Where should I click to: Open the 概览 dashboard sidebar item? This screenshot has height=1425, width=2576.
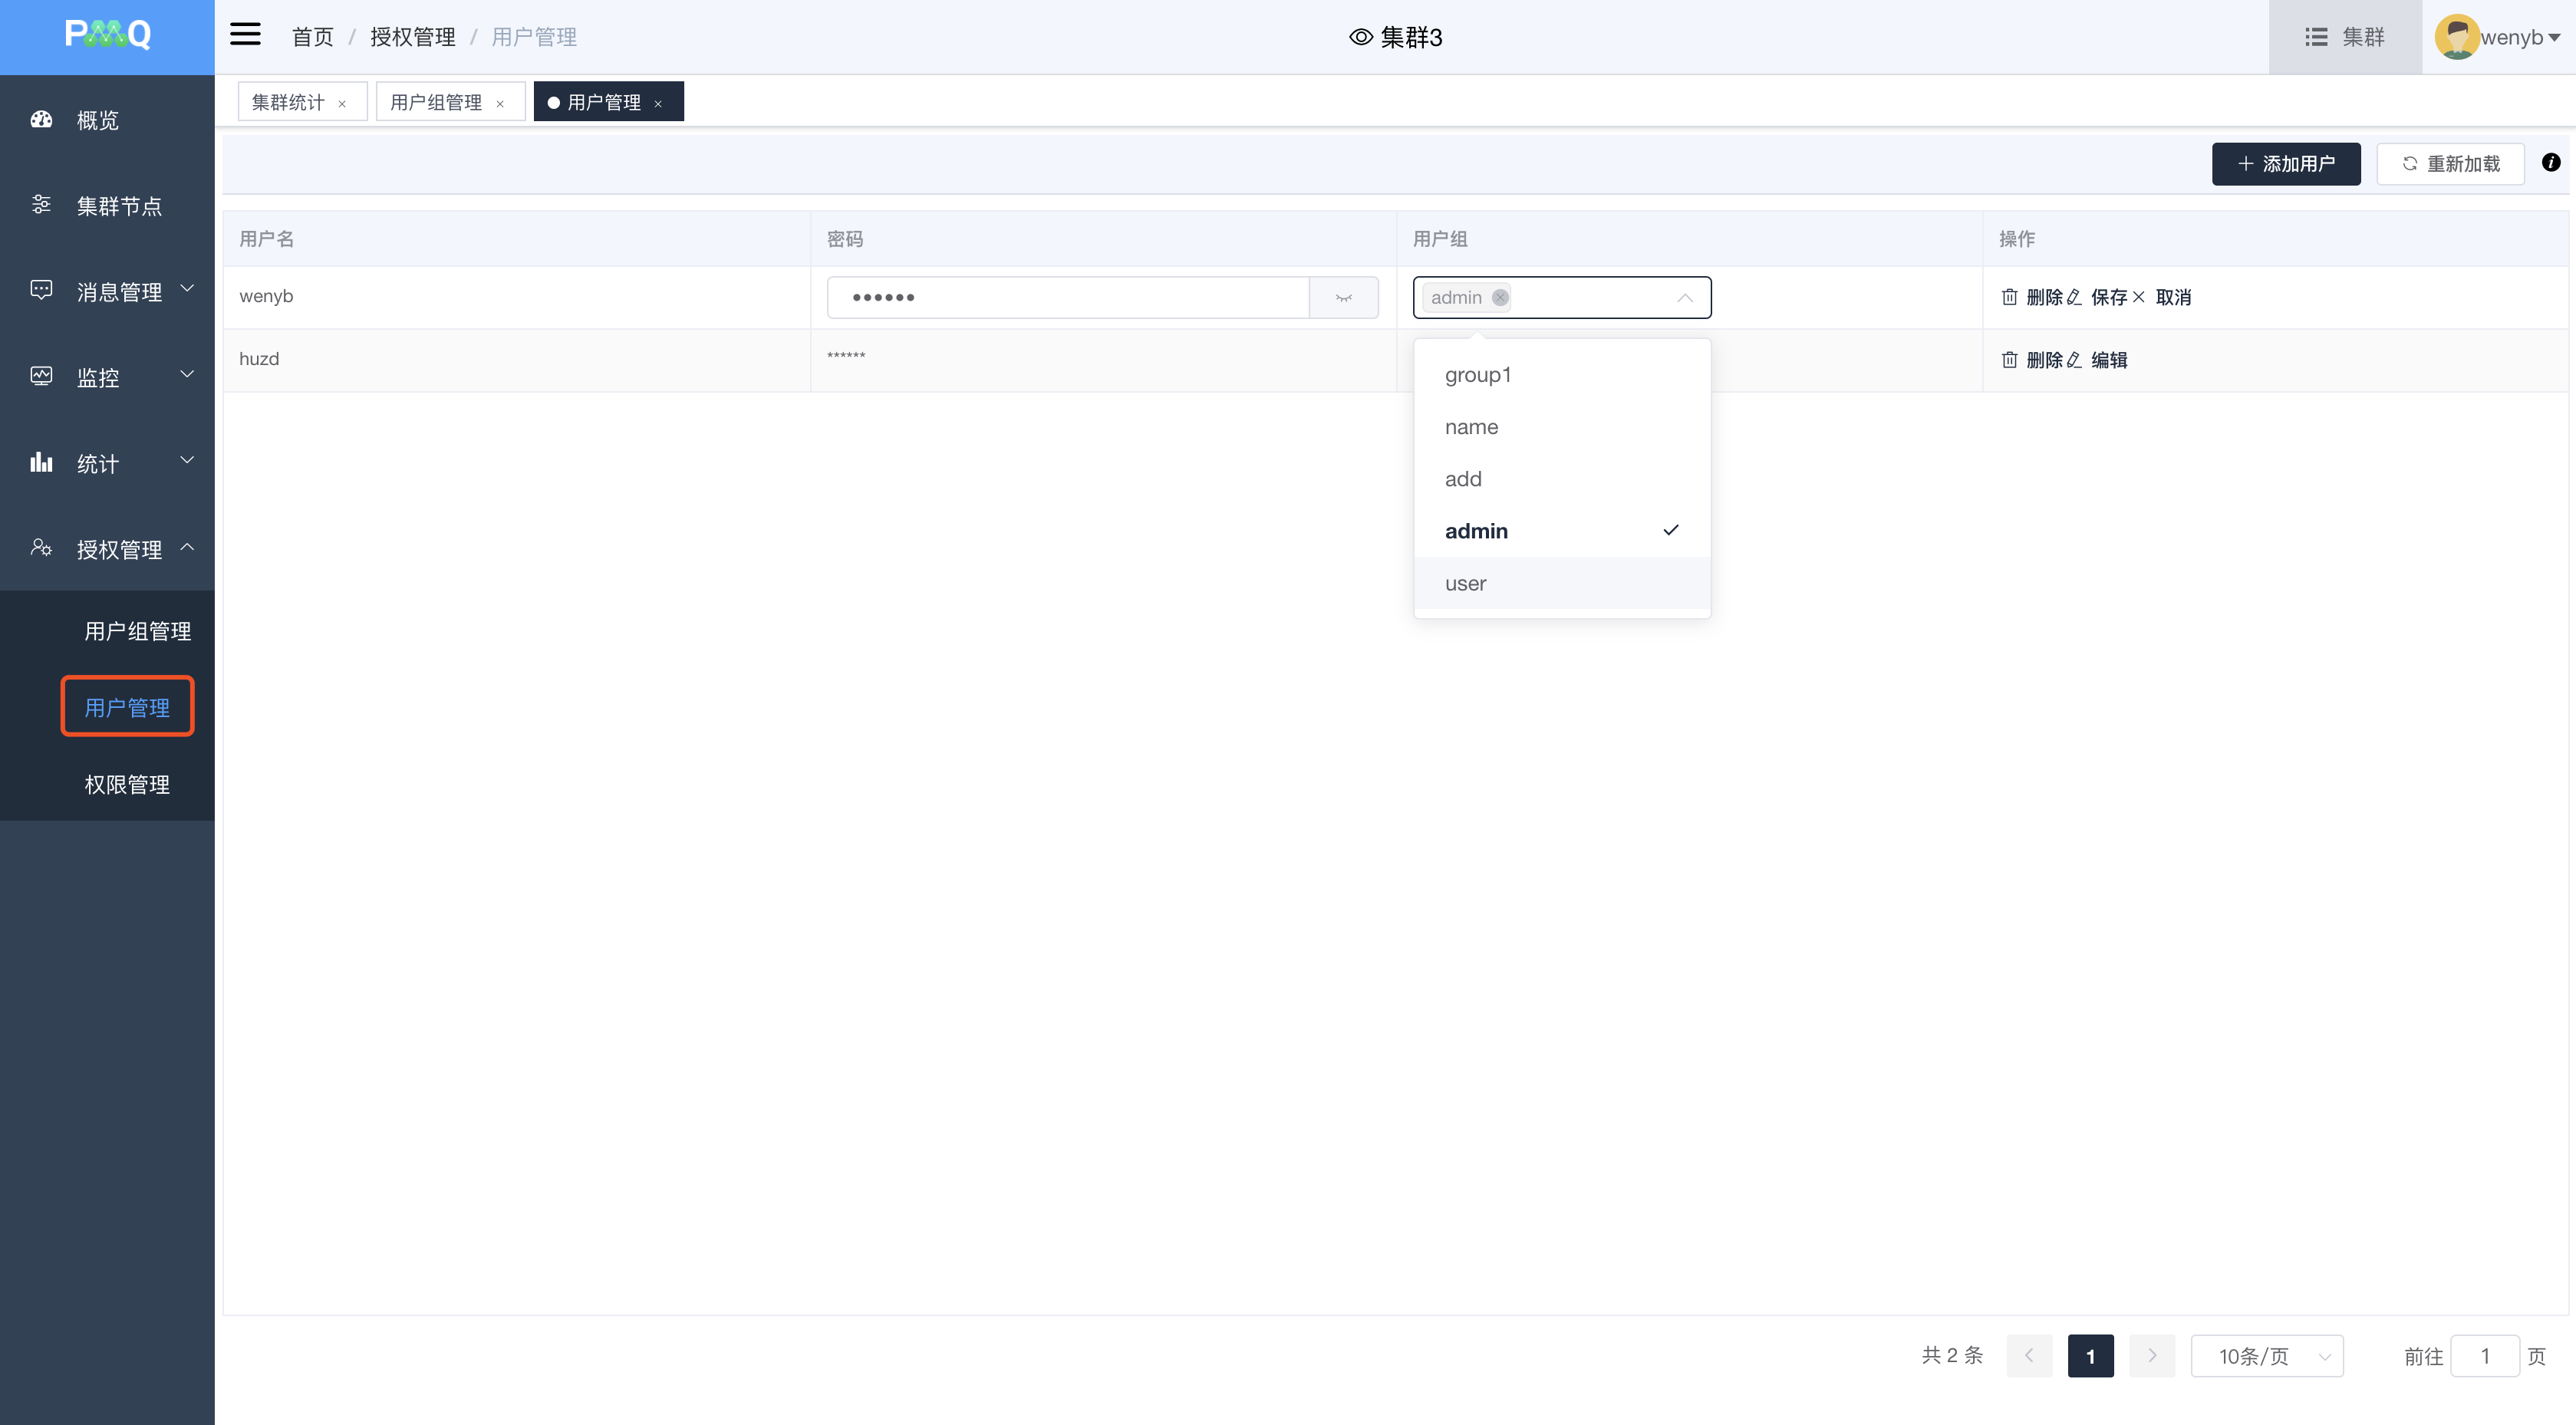pos(97,120)
